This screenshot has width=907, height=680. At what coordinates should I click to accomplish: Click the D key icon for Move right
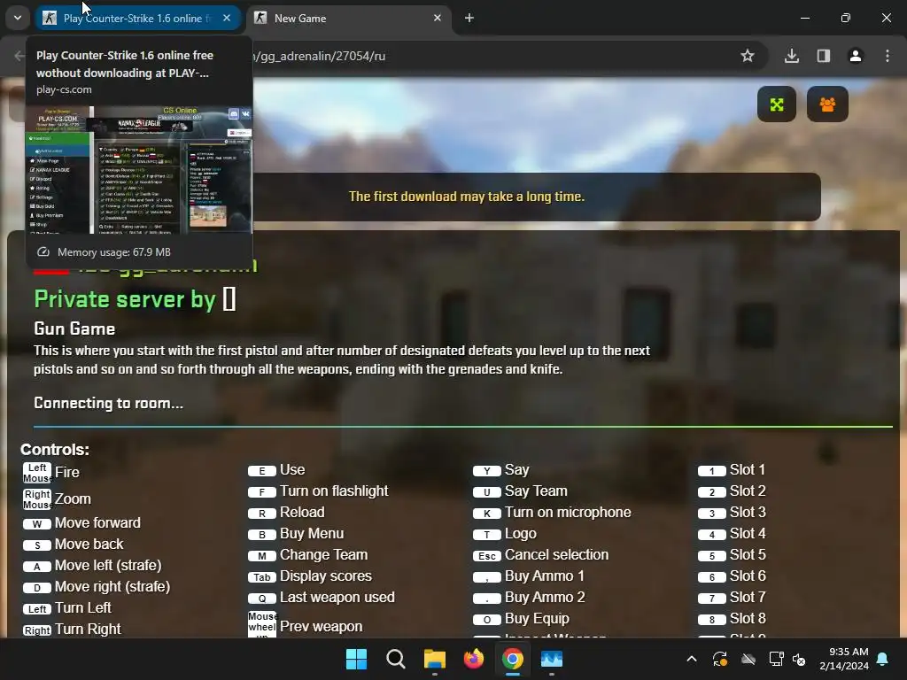point(37,588)
